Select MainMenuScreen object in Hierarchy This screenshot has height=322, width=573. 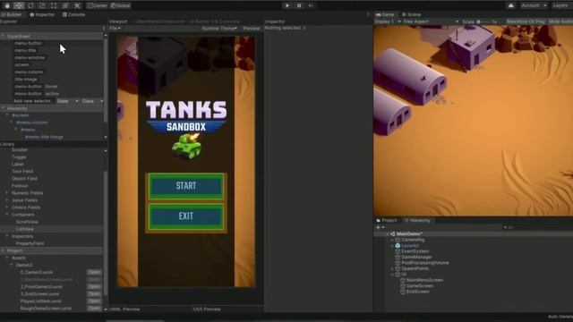click(424, 280)
